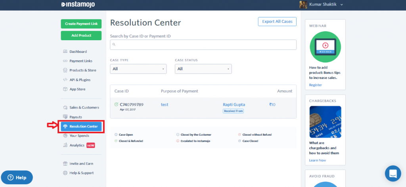Click the Sales & Customers basket icon
Image resolution: width=406 pixels, height=187 pixels.
pyautogui.click(x=65, y=107)
